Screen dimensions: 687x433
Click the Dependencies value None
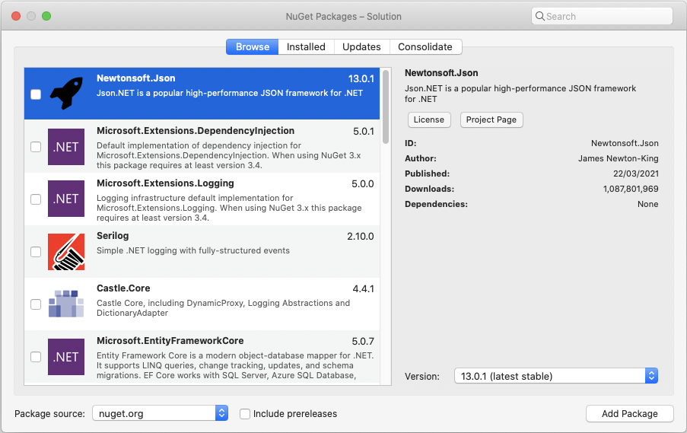(x=647, y=204)
